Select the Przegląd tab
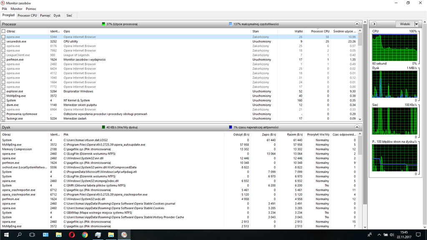This screenshot has width=427, height=240. pyautogui.click(x=8, y=15)
